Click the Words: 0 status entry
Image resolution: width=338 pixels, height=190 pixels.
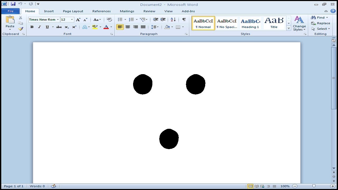(37, 186)
